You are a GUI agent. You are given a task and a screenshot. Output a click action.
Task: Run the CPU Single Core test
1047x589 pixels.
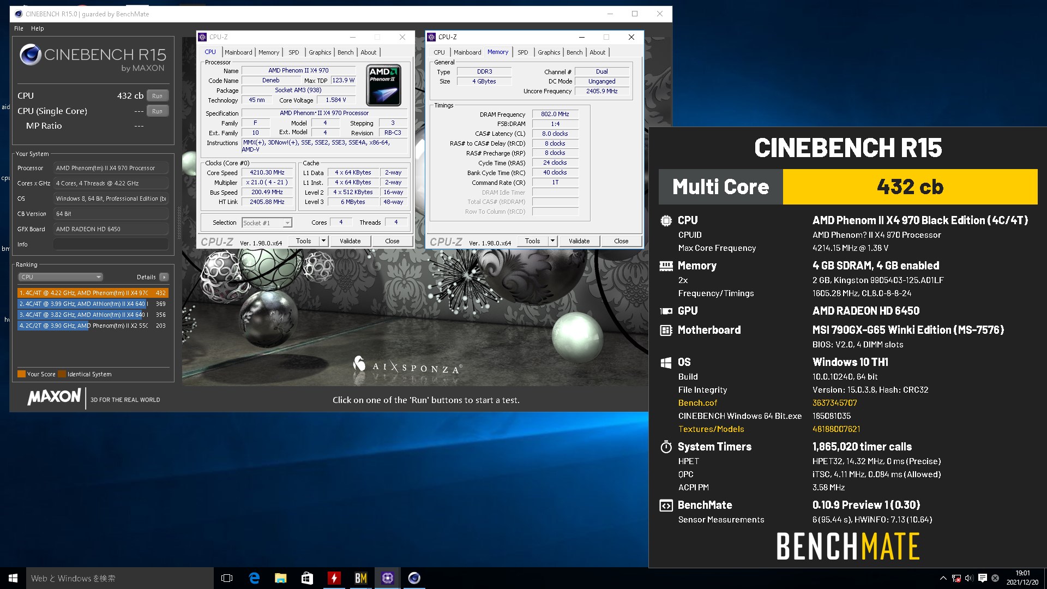click(157, 111)
